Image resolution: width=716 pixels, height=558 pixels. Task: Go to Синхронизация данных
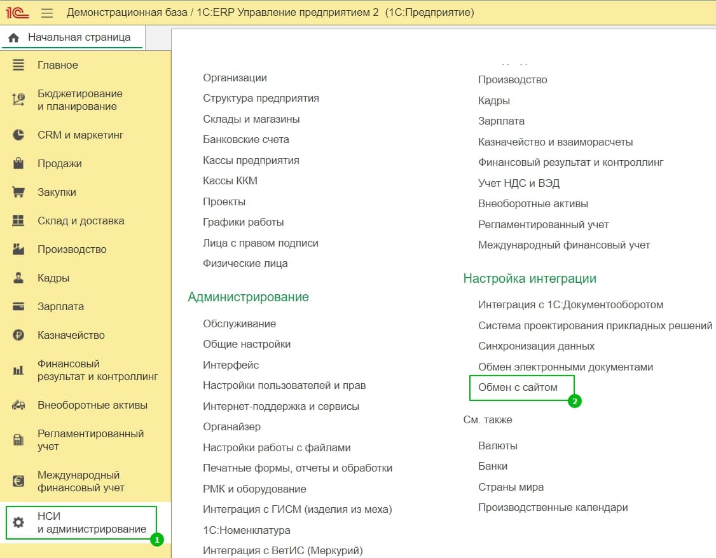pos(536,346)
